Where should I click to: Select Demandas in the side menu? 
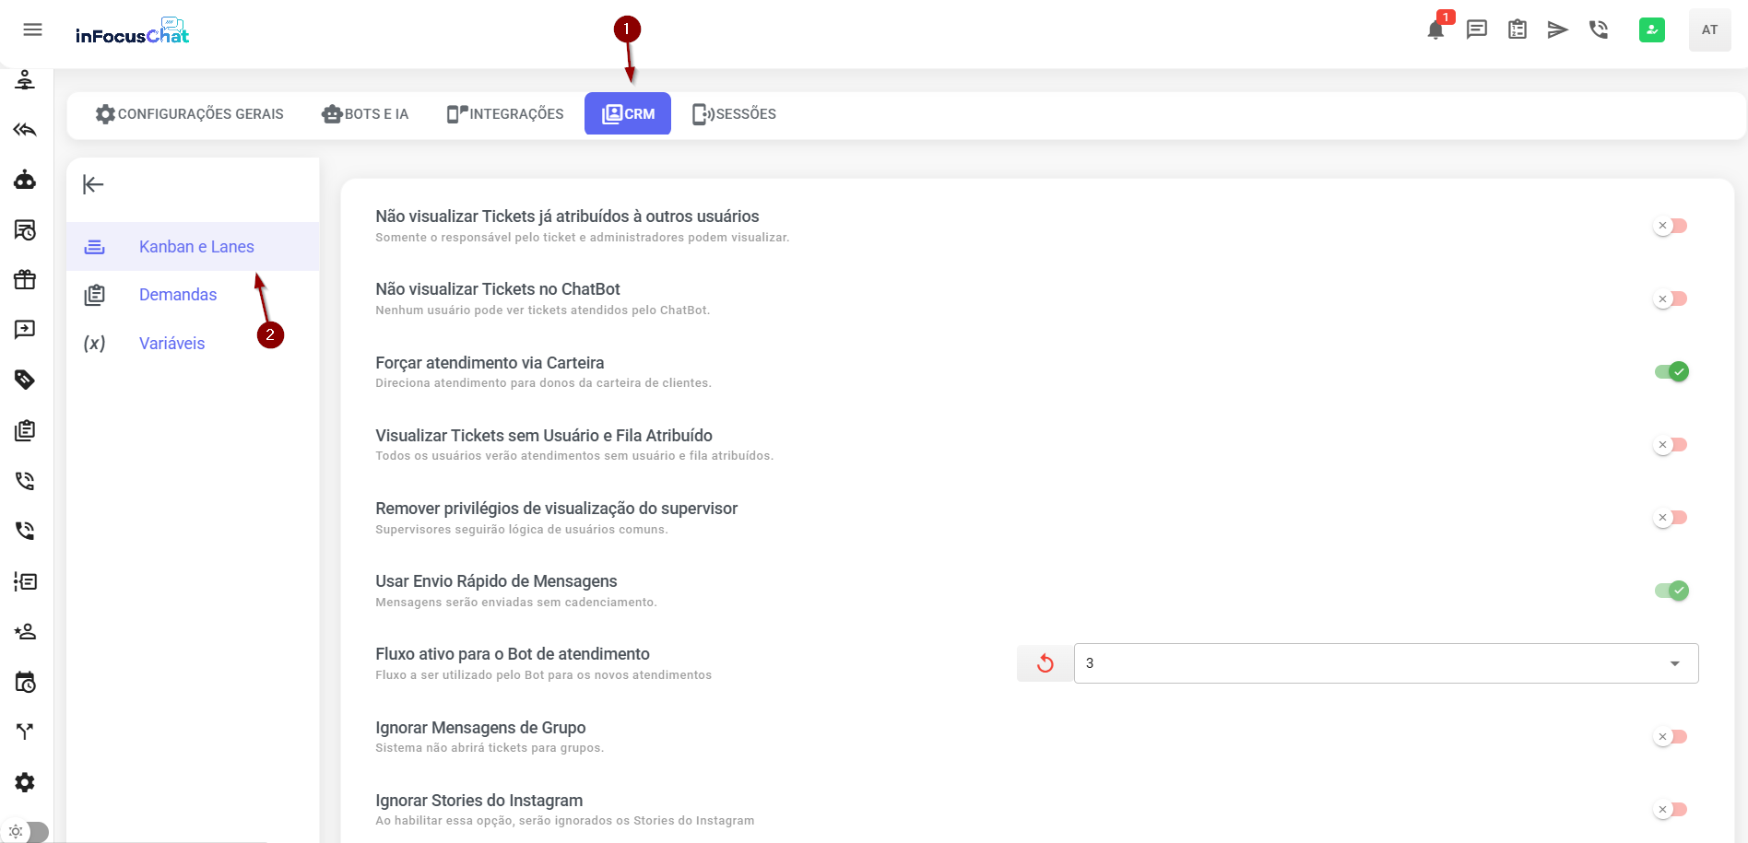(178, 295)
